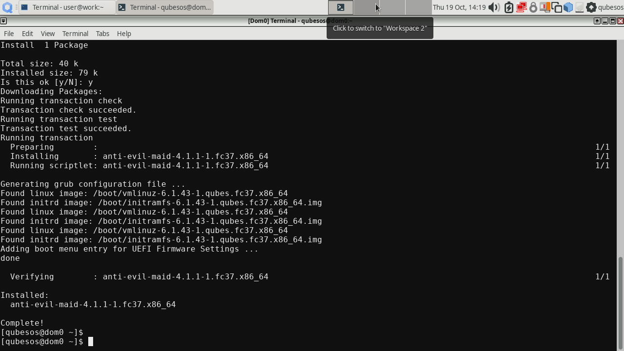Open the Qubes application menu icon
This screenshot has height=351, width=624.
click(7, 7)
